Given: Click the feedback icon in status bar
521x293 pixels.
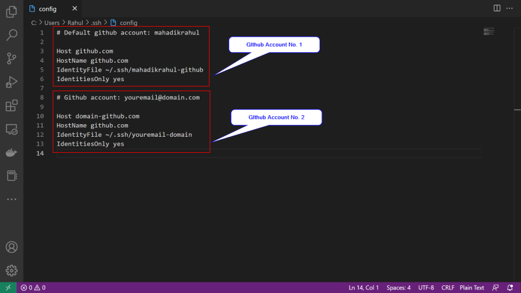Looking at the screenshot, I should pyautogui.click(x=495, y=288).
